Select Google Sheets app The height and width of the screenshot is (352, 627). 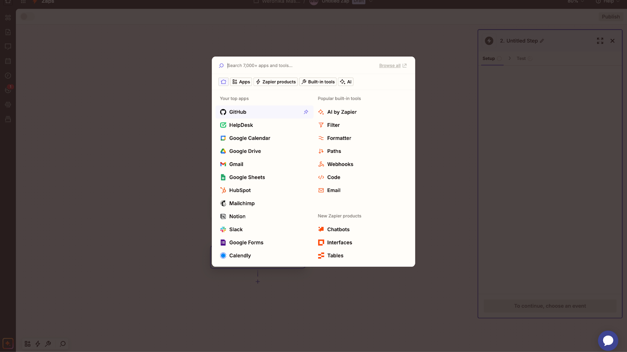click(x=264, y=177)
